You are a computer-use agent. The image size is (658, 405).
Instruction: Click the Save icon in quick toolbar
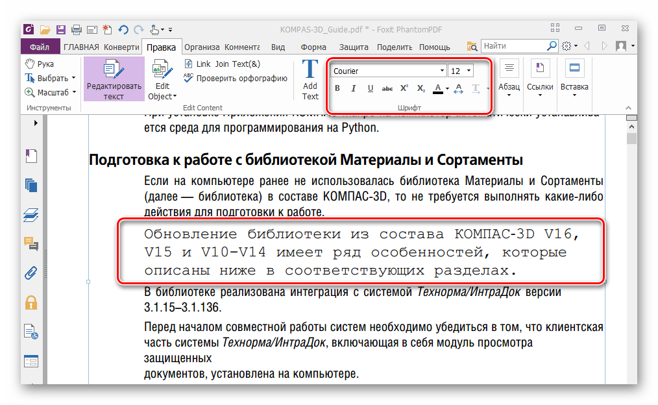click(x=60, y=29)
